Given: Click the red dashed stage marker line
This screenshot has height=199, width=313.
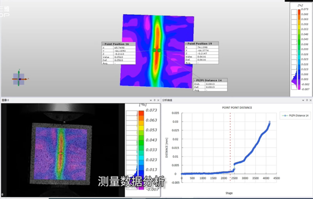Looking at the screenshot, I should tap(230, 147).
